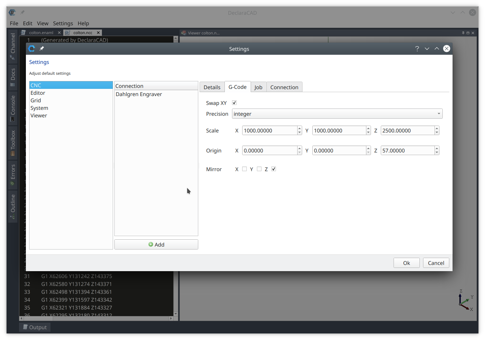Click the DeclaraCAD app icon in main titlebar
Image resolution: width=485 pixels, height=340 pixels.
12,12
